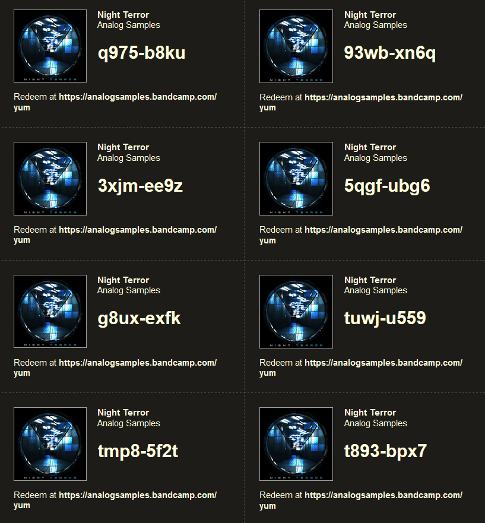Screen dimensions: 485x523
Task: Click album art beside code tuwj-u559
Action: coord(296,312)
